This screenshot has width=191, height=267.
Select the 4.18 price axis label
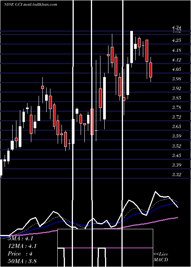tap(176, 50)
